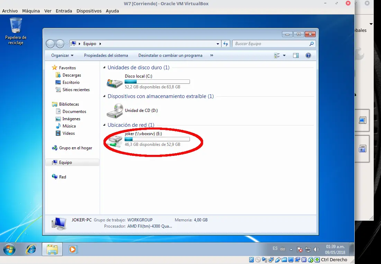Click Propiedades del sistema
This screenshot has height=264, width=381.
(x=106, y=55)
